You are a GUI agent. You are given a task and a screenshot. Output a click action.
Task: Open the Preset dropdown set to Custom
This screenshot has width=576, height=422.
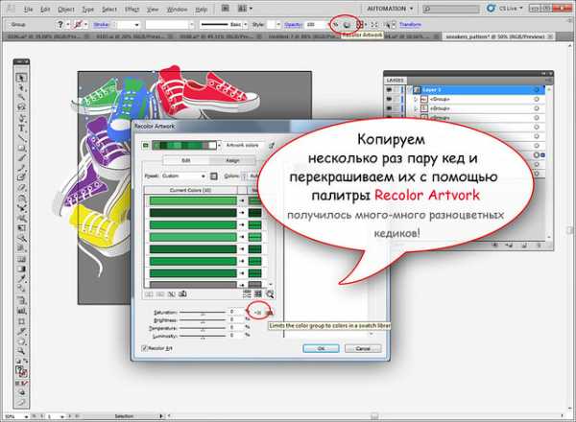(x=184, y=176)
